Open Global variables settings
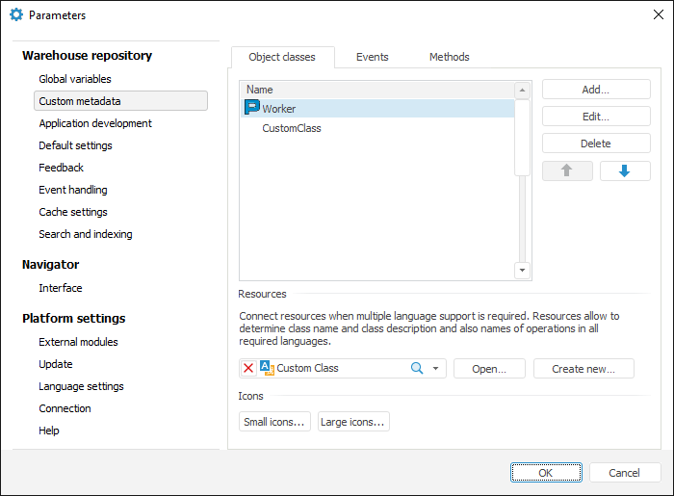Image resolution: width=674 pixels, height=496 pixels. [74, 79]
